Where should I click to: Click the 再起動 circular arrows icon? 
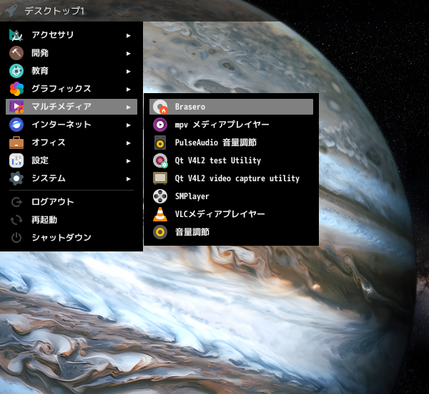pos(16,220)
